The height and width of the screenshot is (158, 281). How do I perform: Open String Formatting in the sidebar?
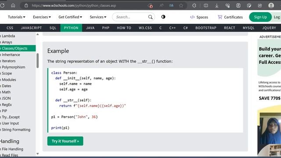pyautogui.click(x=18, y=129)
